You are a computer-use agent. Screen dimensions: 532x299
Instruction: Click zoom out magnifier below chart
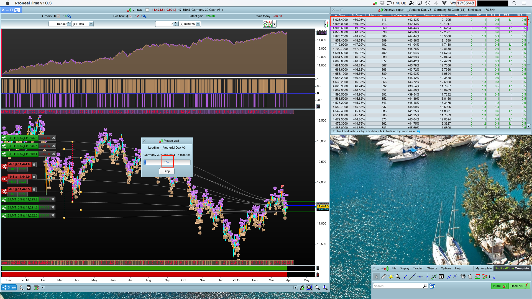[x=317, y=288]
